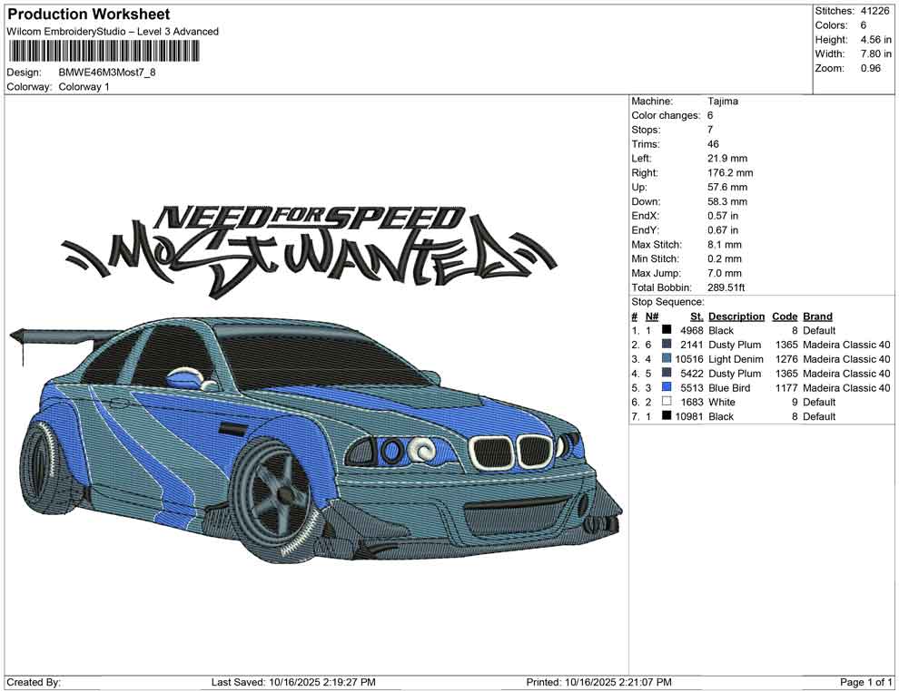Click the Max Stitch value 8.1 mm
Screen dimensions: 899x691
(x=724, y=245)
